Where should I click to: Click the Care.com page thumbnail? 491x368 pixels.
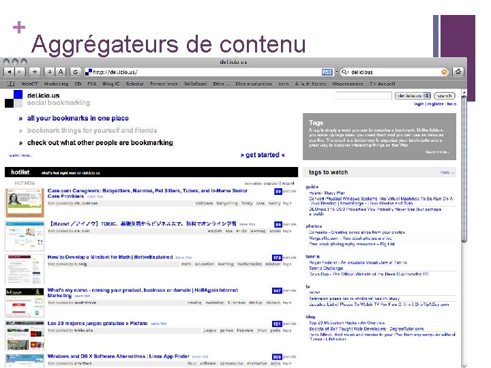pos(25,203)
